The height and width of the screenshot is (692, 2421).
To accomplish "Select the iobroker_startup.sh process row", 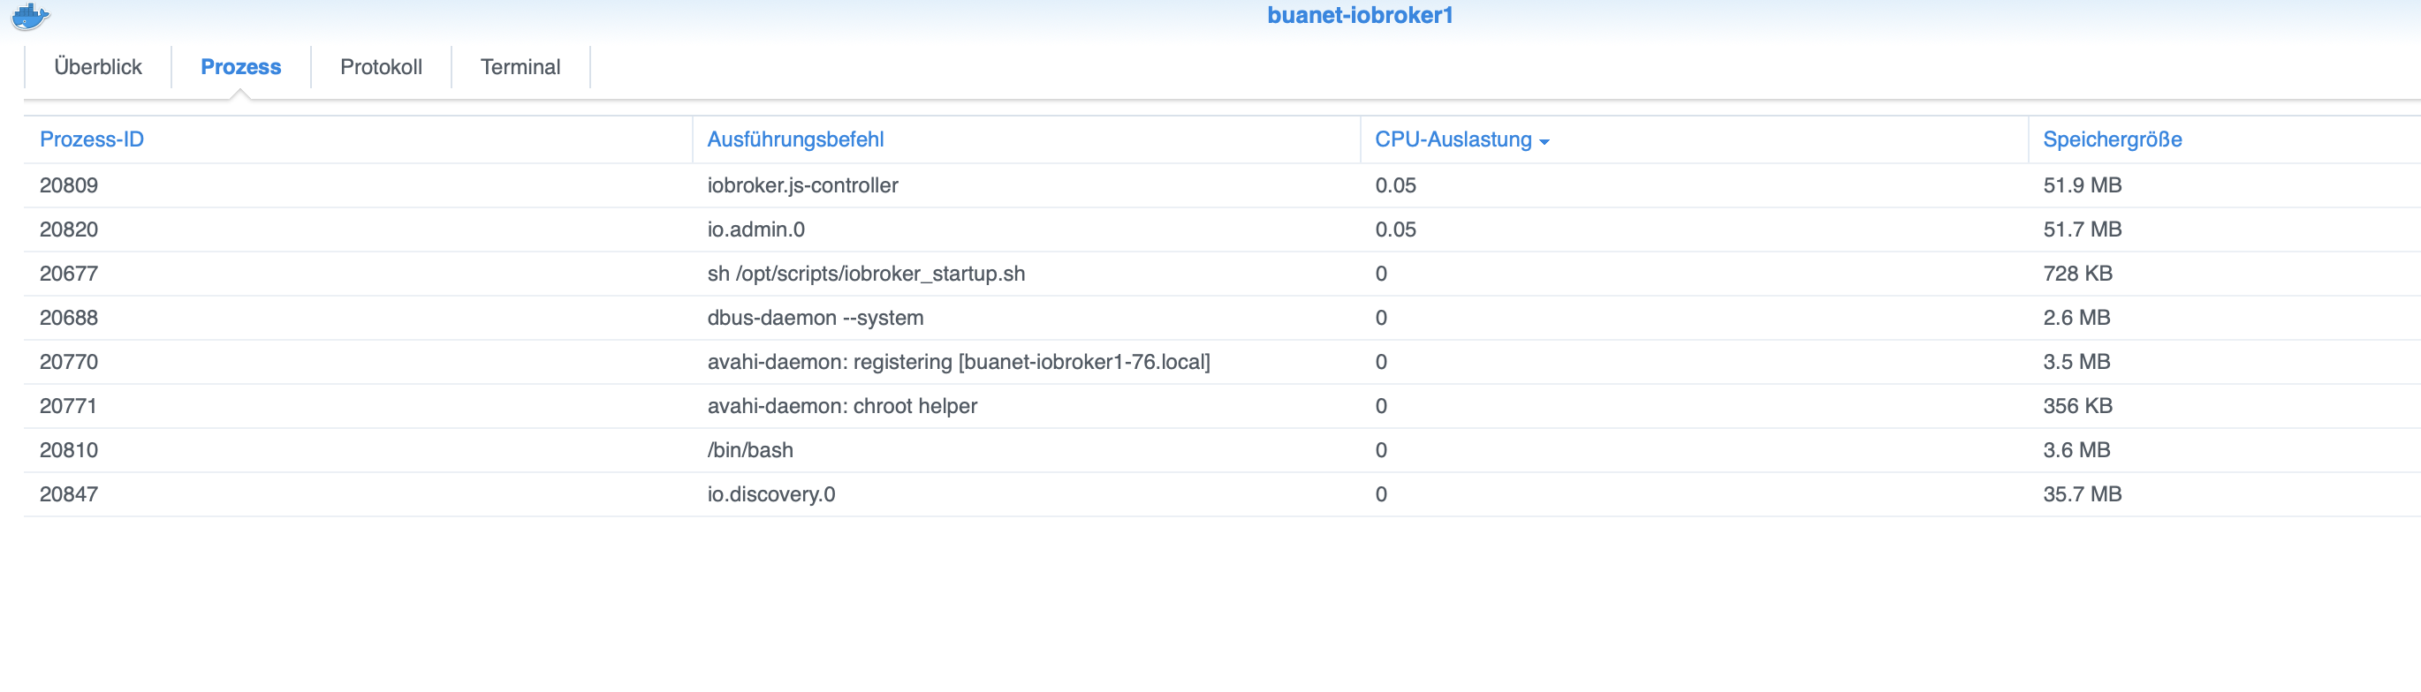I will pyautogui.click(x=866, y=275).
